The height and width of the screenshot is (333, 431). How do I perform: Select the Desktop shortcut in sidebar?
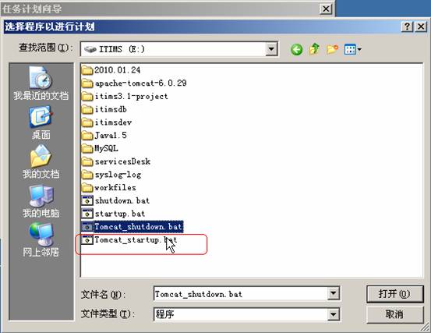pyautogui.click(x=41, y=123)
